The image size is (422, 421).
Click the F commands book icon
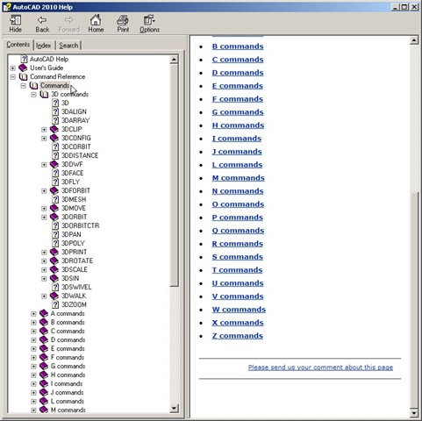coord(44,357)
